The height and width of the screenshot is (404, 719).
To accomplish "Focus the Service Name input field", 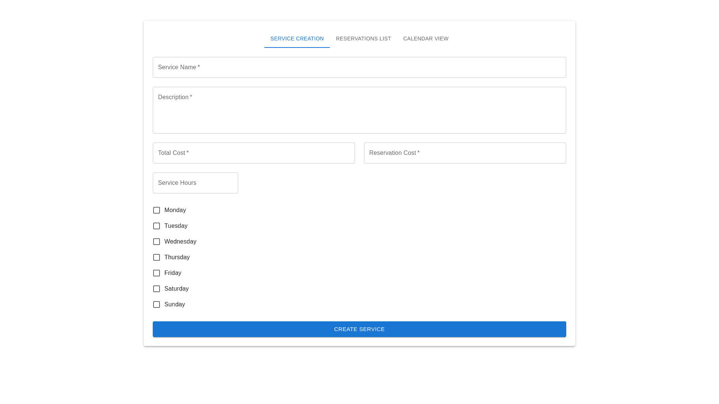I will [x=359, y=67].
